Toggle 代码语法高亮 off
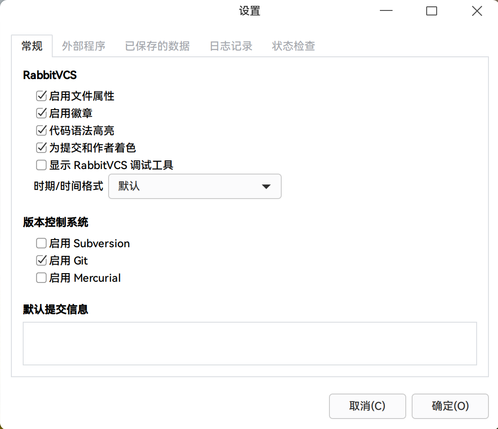Screen dimensions: 498x429 click(41, 130)
